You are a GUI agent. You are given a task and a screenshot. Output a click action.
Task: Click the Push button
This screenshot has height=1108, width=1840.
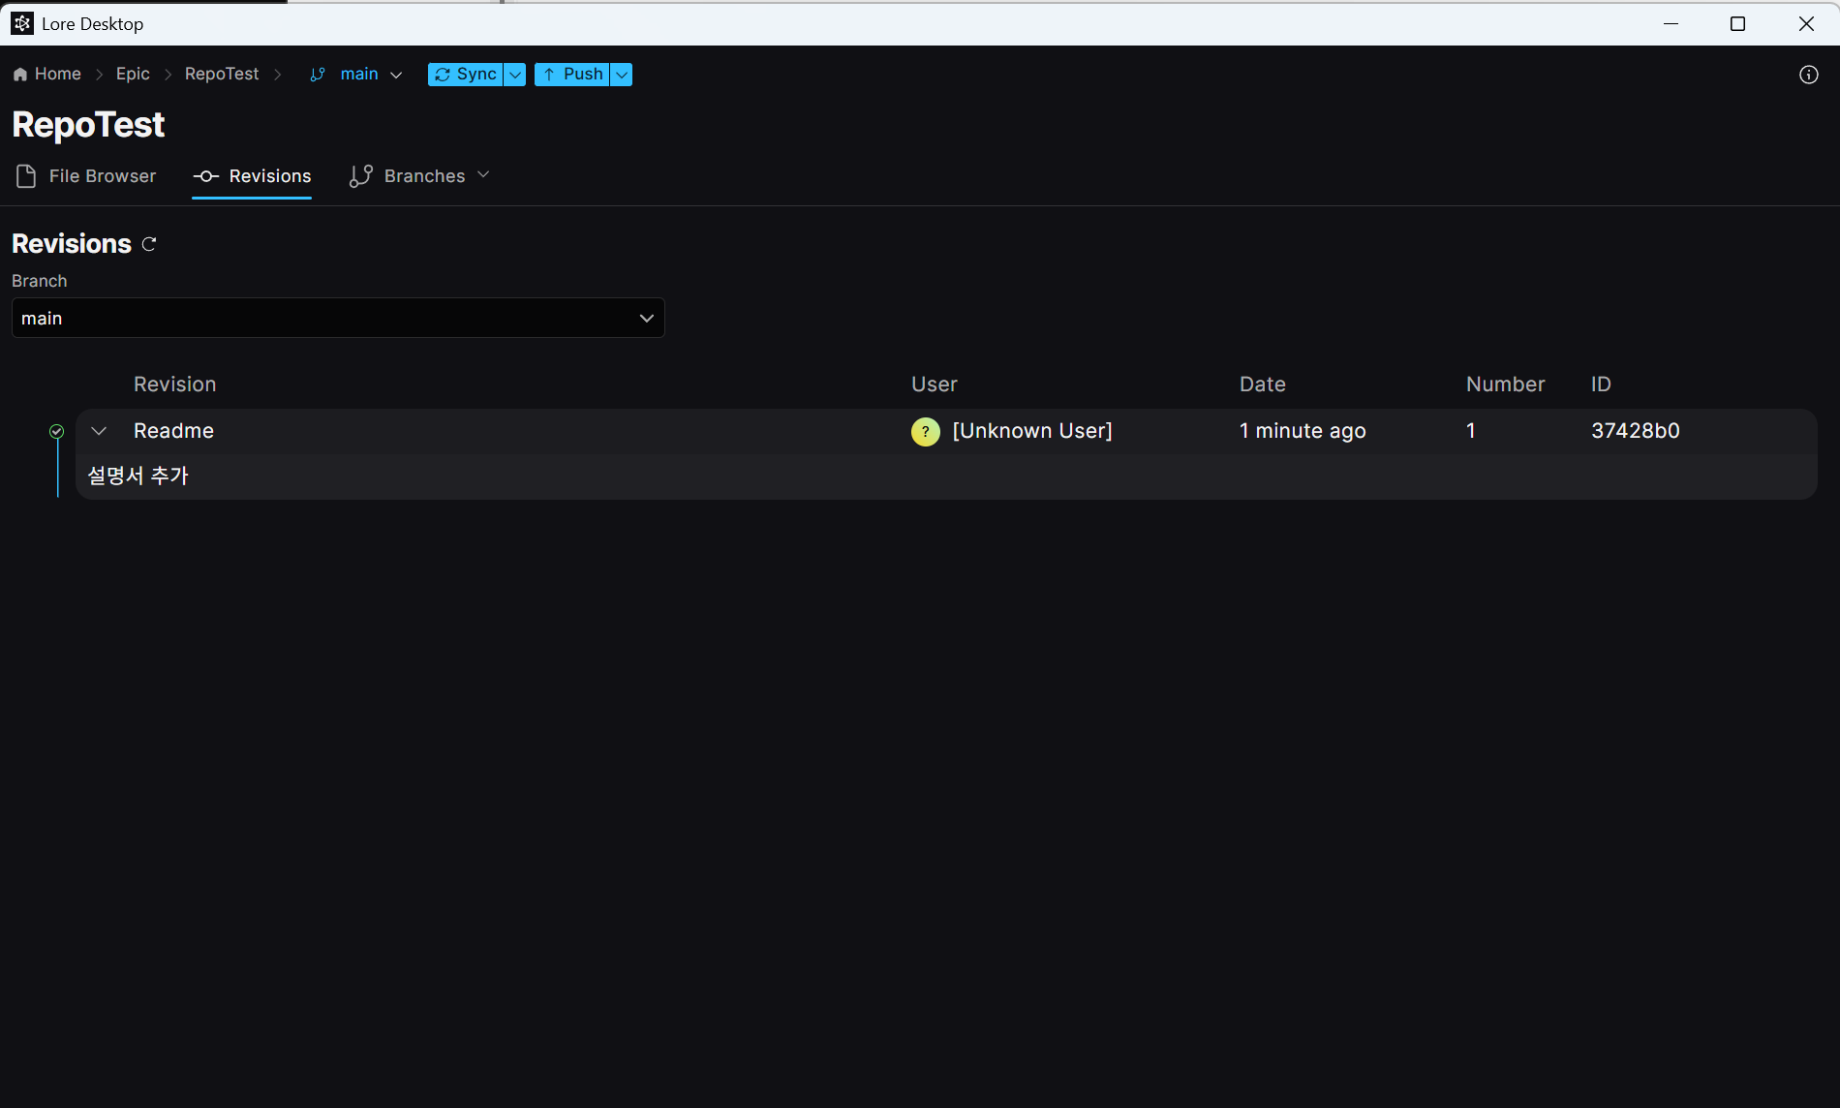[x=571, y=75]
